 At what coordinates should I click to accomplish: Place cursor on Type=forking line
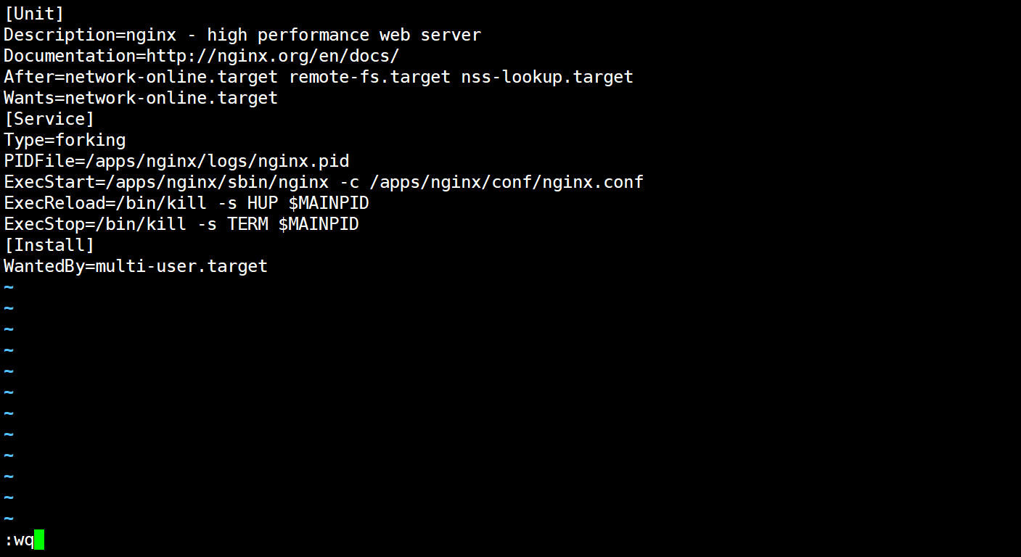(x=65, y=140)
